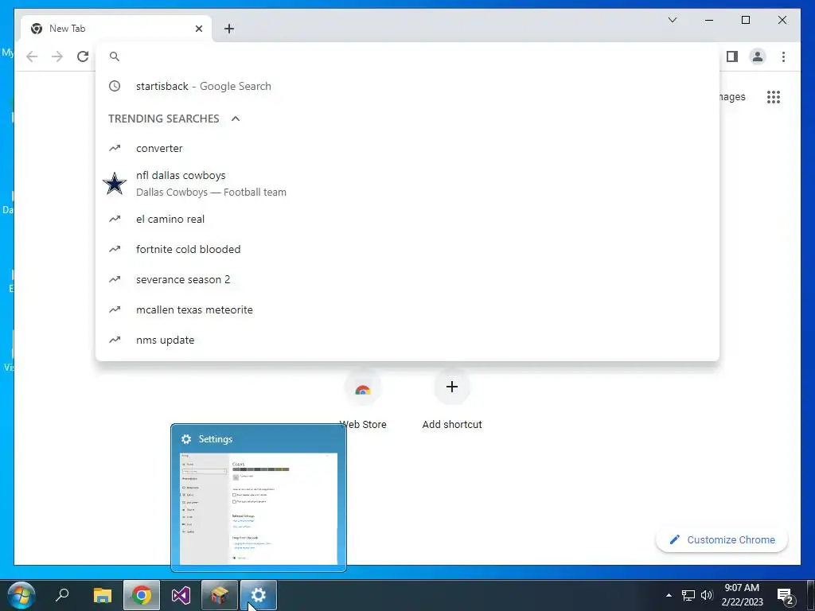This screenshot has height=611, width=815.
Task: Click the trending arrow beside nms update
Action: (115, 340)
